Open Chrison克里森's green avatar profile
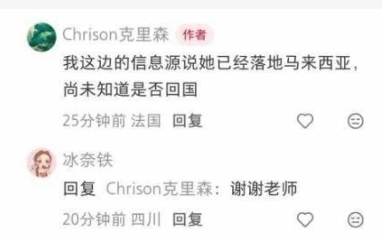This screenshot has height=241, width=382. [42, 37]
